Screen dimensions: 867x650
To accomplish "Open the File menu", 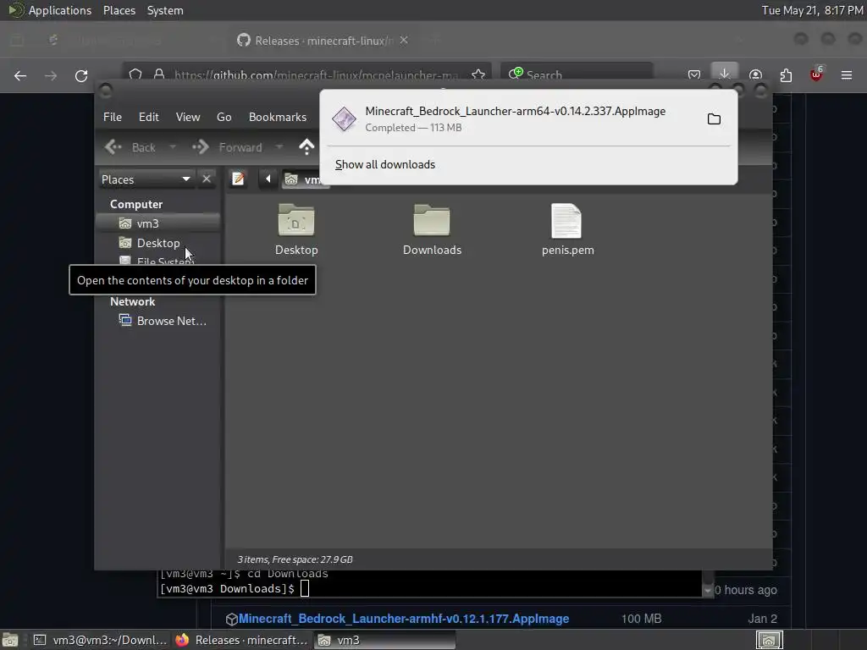I will 113,117.
